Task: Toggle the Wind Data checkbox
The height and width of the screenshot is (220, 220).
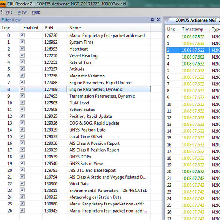Action: tap(22, 183)
